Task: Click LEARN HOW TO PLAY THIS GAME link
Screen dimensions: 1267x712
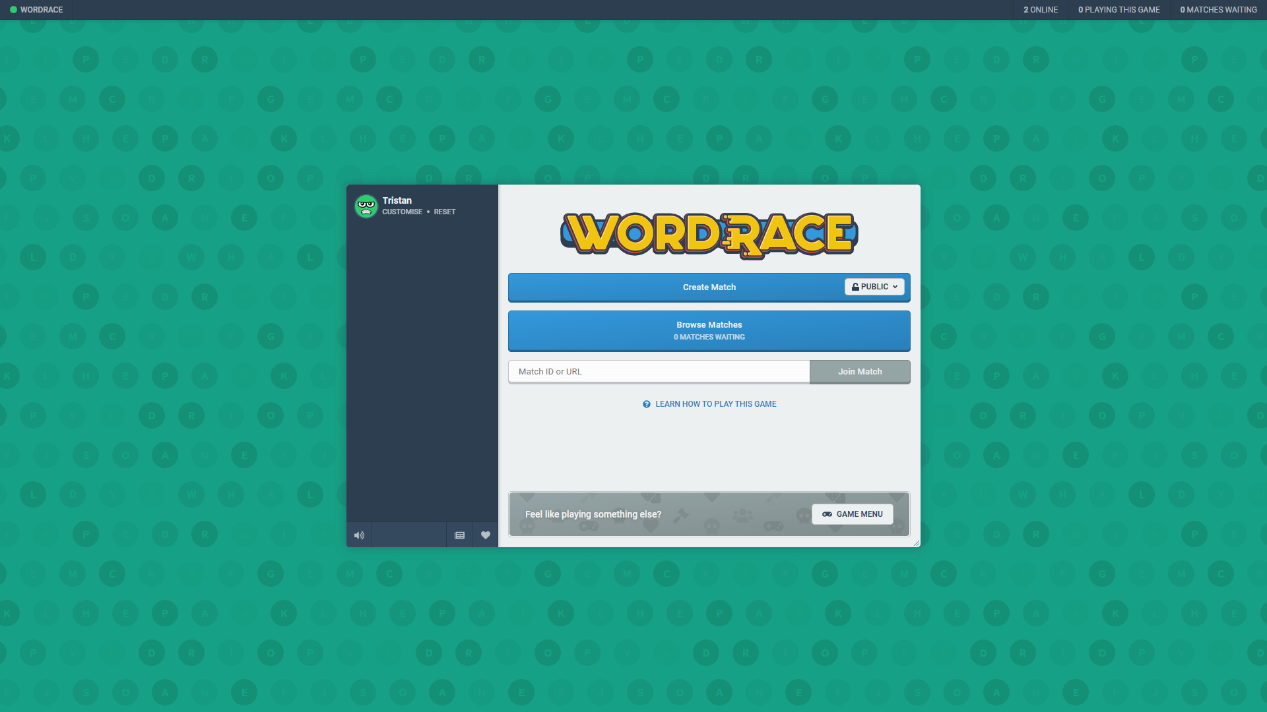Action: coord(709,403)
